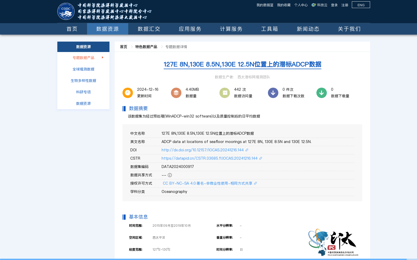Click 注册 link
Viewport: 417px width, 260px height.
click(x=345, y=5)
